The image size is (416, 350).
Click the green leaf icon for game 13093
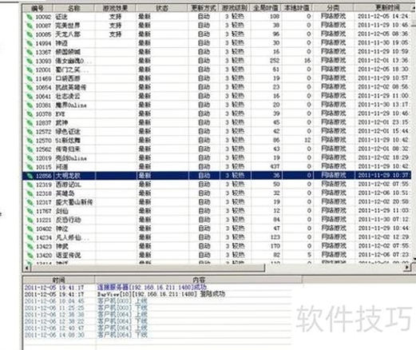(29, 61)
